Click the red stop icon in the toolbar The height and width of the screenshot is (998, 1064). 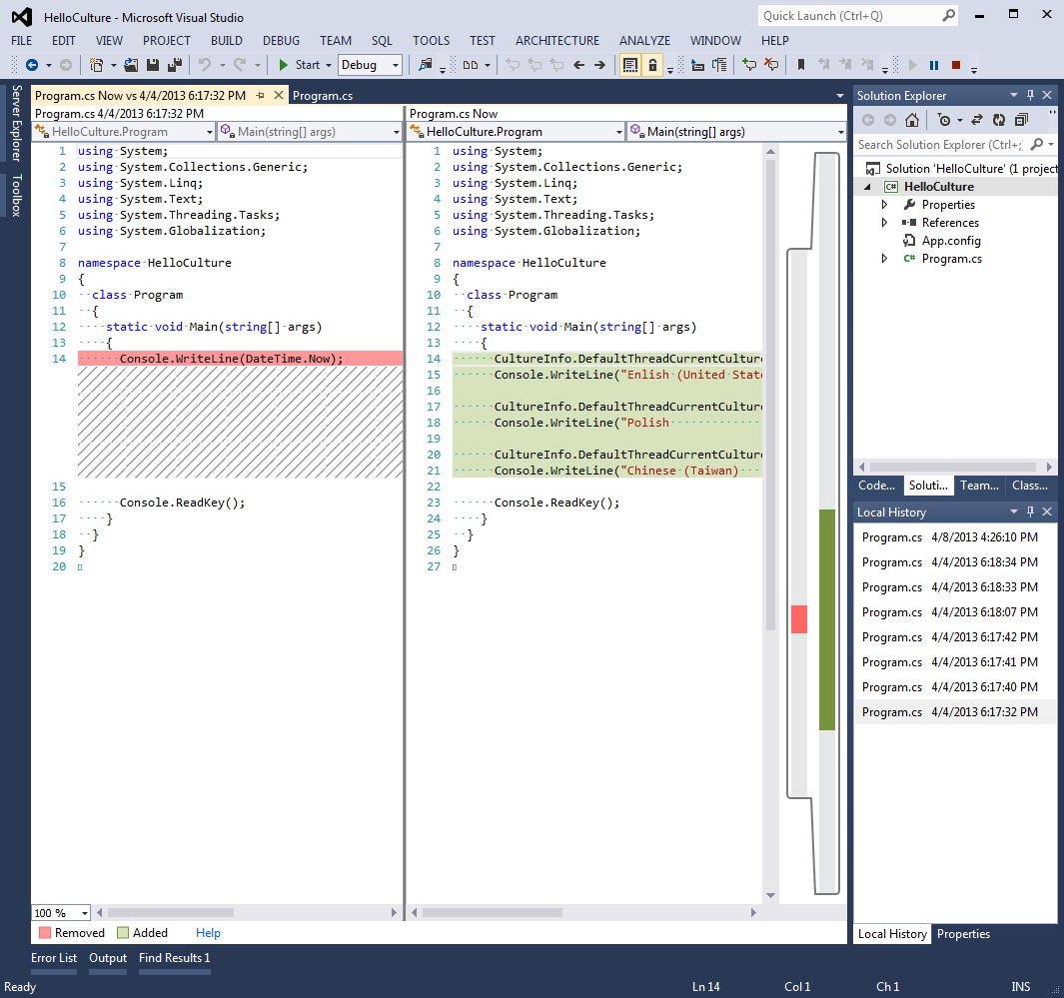pyautogui.click(x=956, y=65)
